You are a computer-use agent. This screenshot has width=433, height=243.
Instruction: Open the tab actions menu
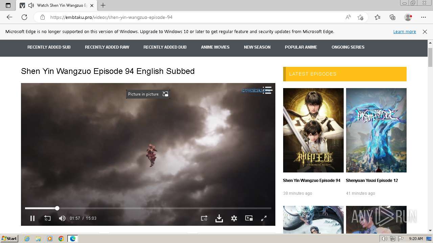8,5
